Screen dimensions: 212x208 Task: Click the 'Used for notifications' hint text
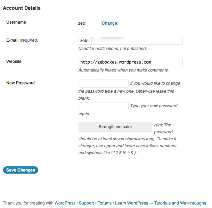(x=113, y=49)
